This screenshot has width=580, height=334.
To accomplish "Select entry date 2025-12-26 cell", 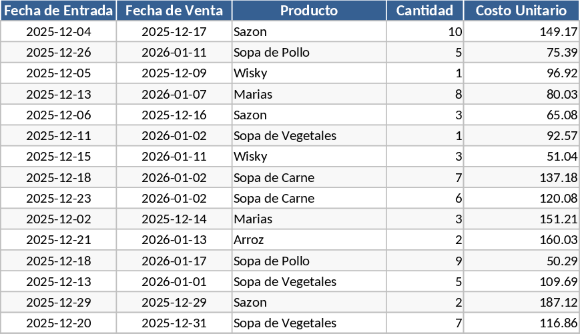I will [x=58, y=53].
